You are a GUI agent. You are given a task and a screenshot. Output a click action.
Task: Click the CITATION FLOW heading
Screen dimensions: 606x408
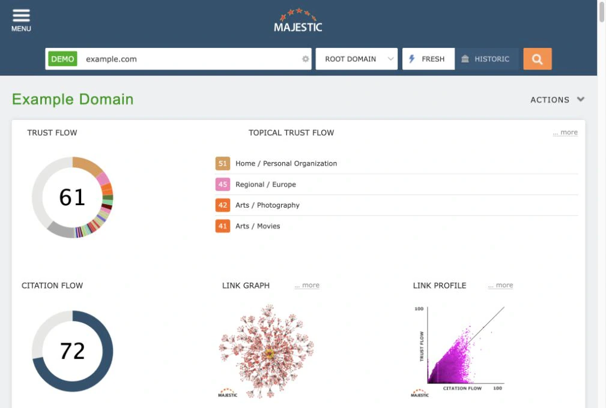point(52,286)
